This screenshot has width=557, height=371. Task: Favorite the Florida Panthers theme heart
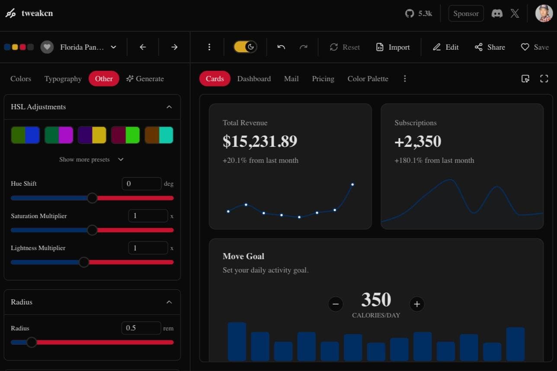pos(47,47)
